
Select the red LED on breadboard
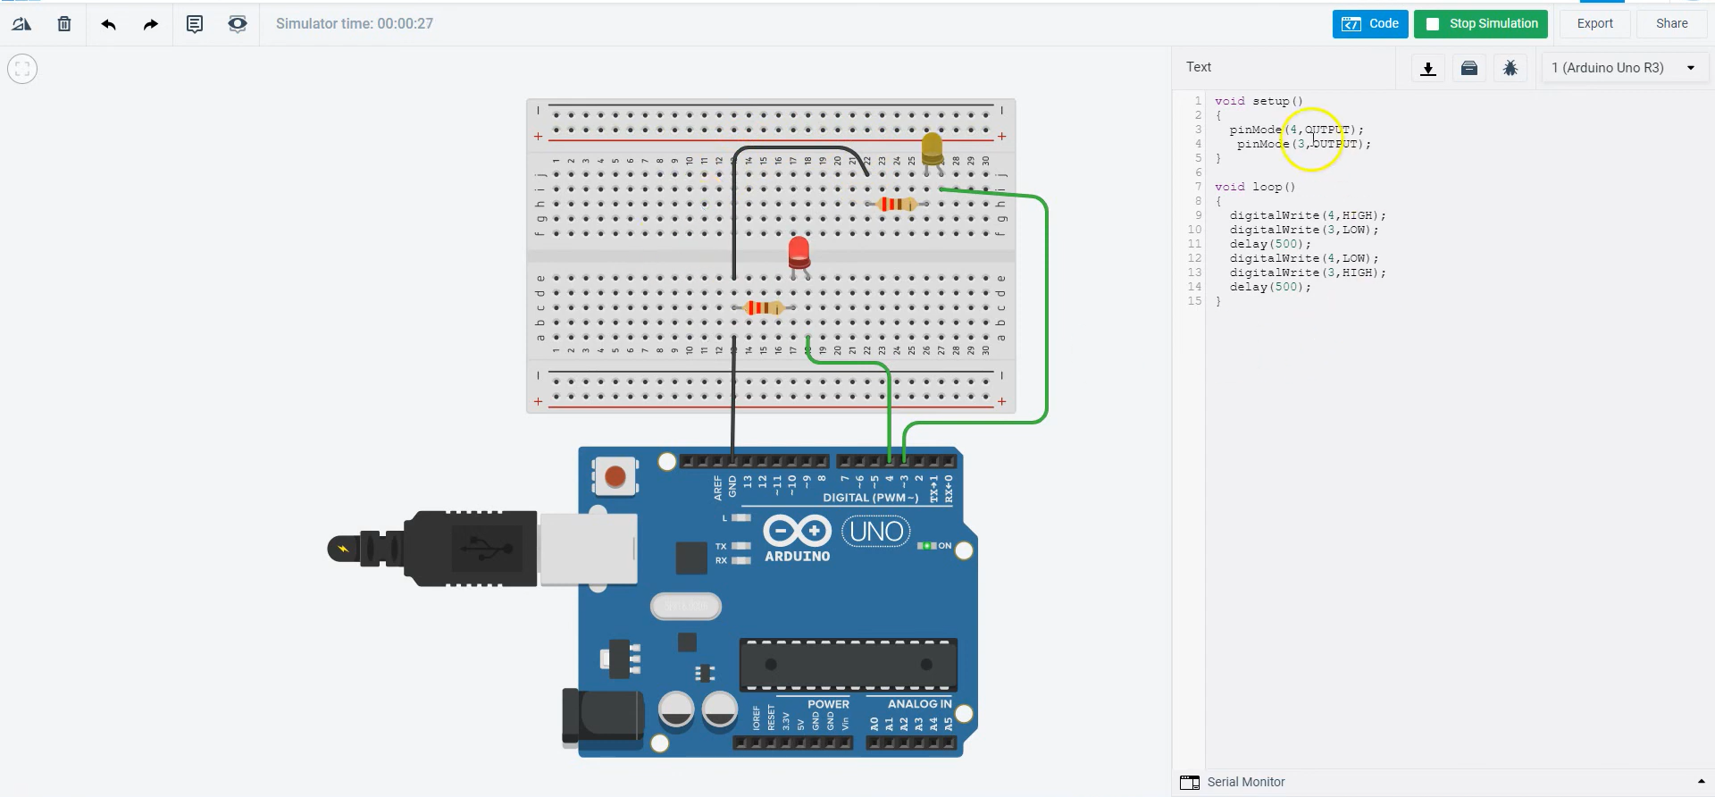point(799,253)
